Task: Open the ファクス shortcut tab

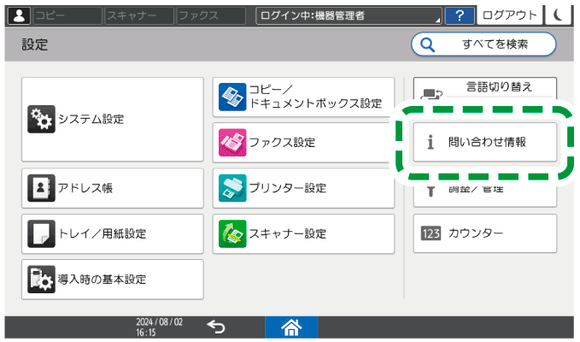Action: (x=211, y=15)
